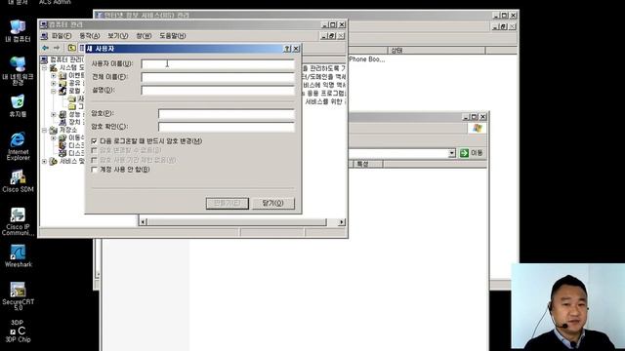Click the horizontal scrollbar left arrow
The height and width of the screenshot is (351, 625).
(144, 222)
